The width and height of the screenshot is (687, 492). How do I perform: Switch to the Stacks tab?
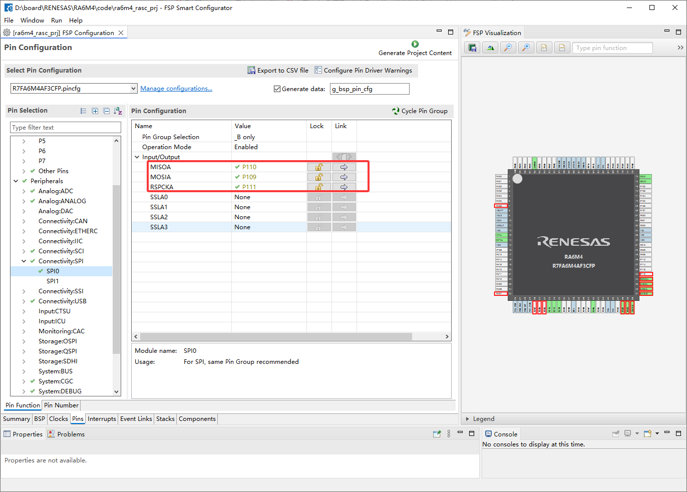pyautogui.click(x=165, y=419)
